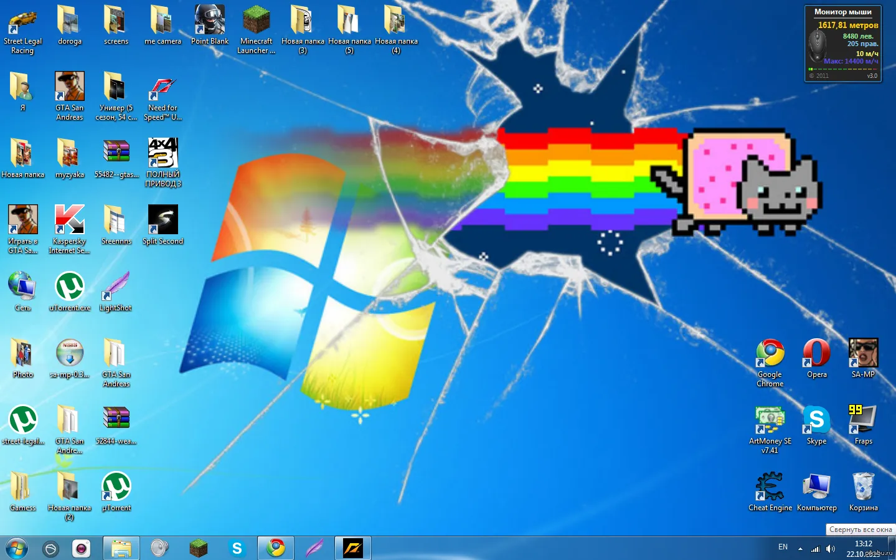Launch Skype desktop shortcut
The image size is (896, 560).
[817, 425]
